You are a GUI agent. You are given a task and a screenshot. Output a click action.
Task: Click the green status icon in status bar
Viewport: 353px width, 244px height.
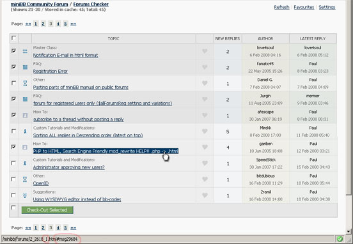click(340, 239)
